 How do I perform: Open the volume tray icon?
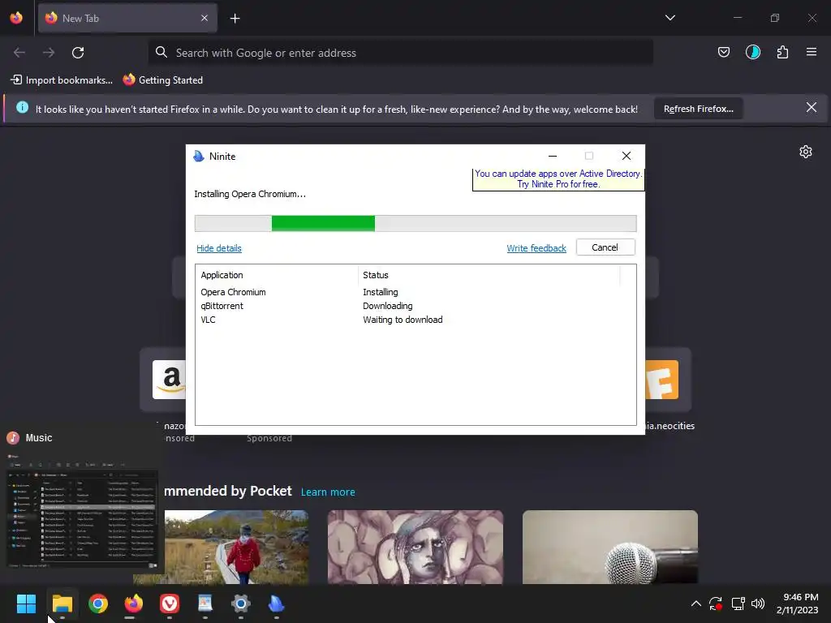(x=758, y=604)
